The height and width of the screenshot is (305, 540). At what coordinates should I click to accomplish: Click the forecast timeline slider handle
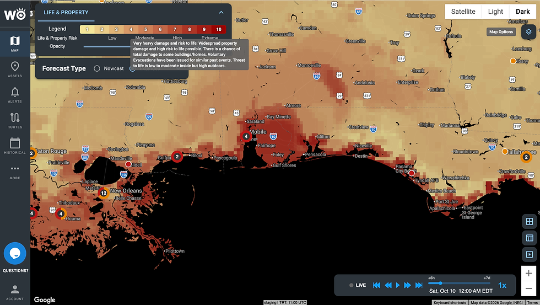(x=440, y=283)
